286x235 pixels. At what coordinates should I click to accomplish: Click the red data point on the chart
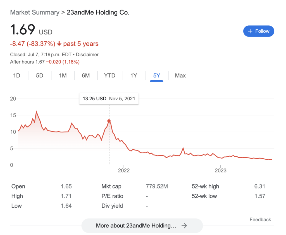(x=109, y=121)
